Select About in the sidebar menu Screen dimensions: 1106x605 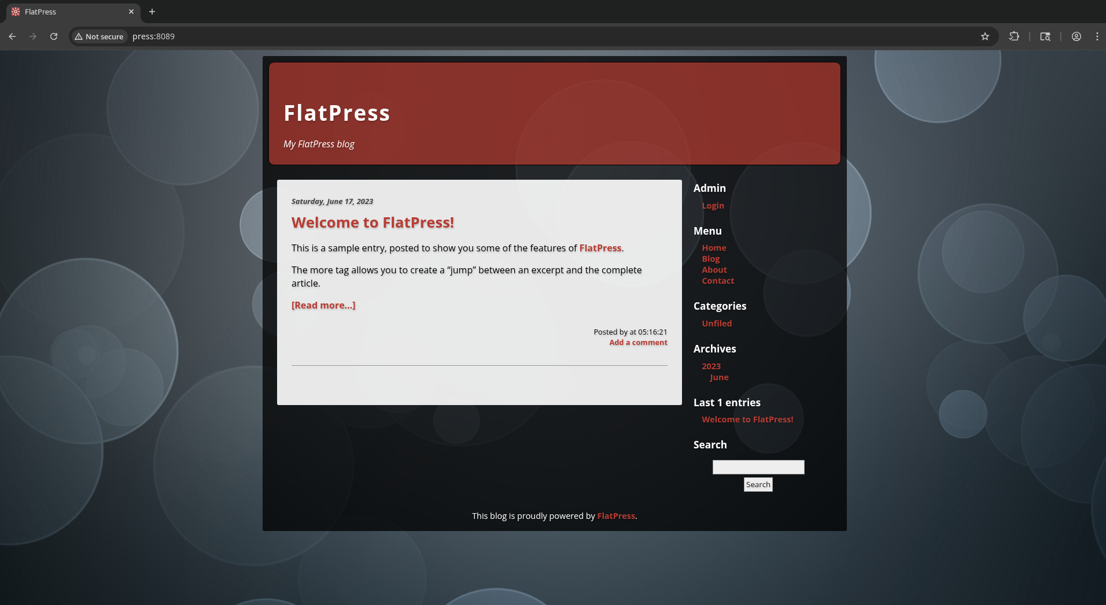pyautogui.click(x=714, y=270)
